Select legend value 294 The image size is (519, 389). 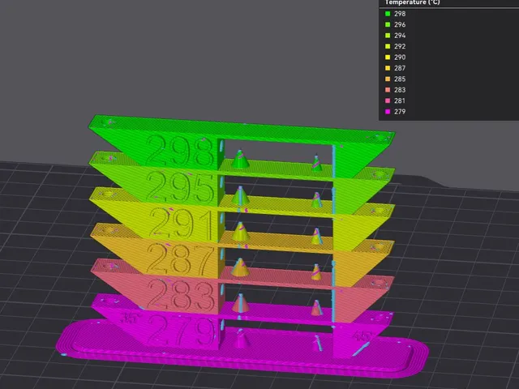tap(400, 36)
